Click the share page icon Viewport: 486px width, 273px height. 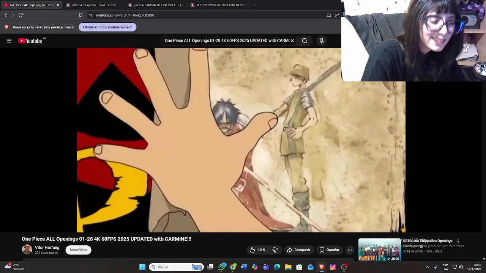[337, 15]
